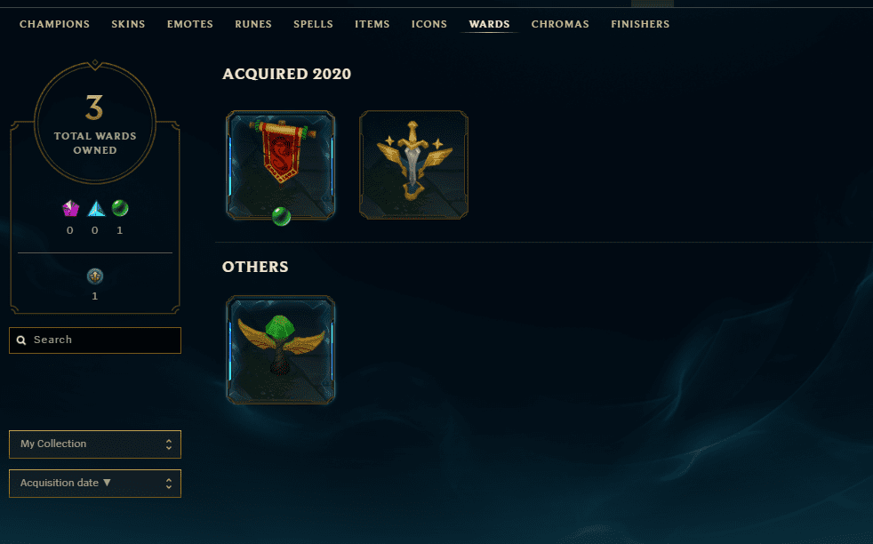Click the green orb badge on banner ward

point(281,216)
